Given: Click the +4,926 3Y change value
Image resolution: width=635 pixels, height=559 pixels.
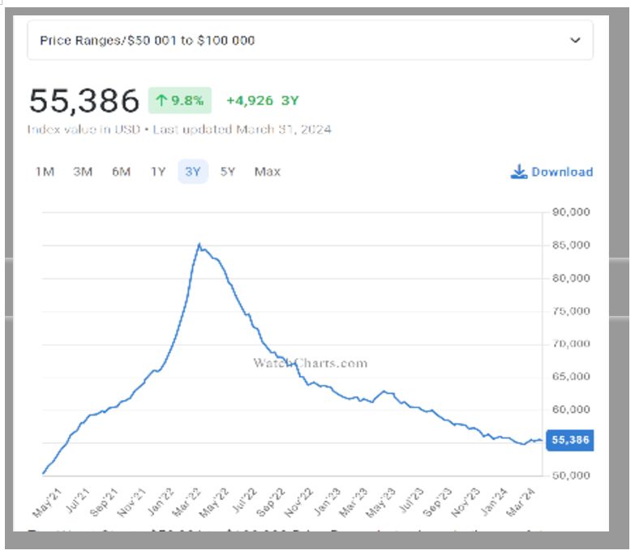Looking at the screenshot, I should (x=262, y=100).
